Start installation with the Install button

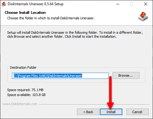tap(111, 112)
